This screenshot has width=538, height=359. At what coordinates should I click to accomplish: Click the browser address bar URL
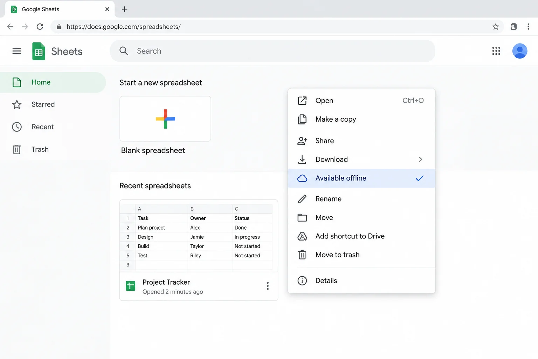pos(124,27)
